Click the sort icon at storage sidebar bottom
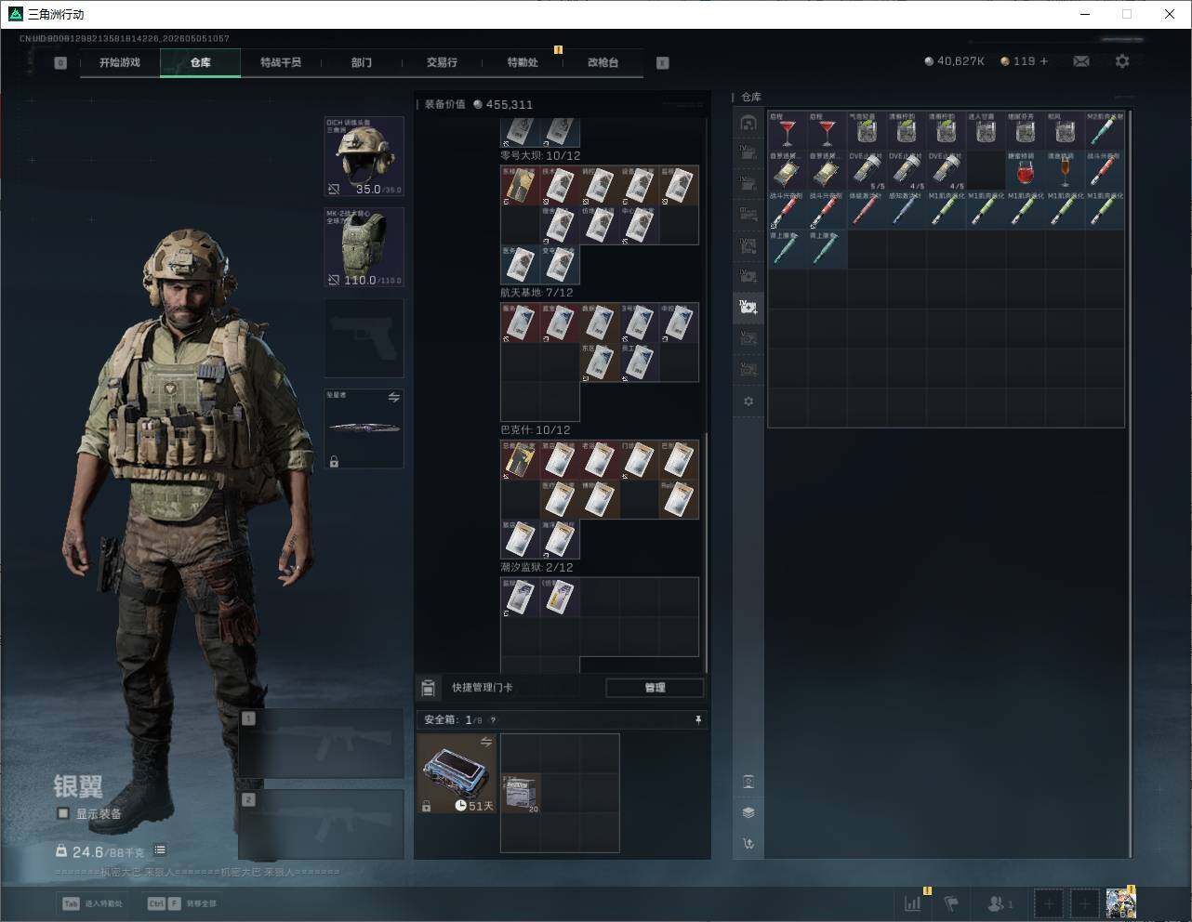Screen dimensions: 1192x922 pyautogui.click(x=748, y=844)
